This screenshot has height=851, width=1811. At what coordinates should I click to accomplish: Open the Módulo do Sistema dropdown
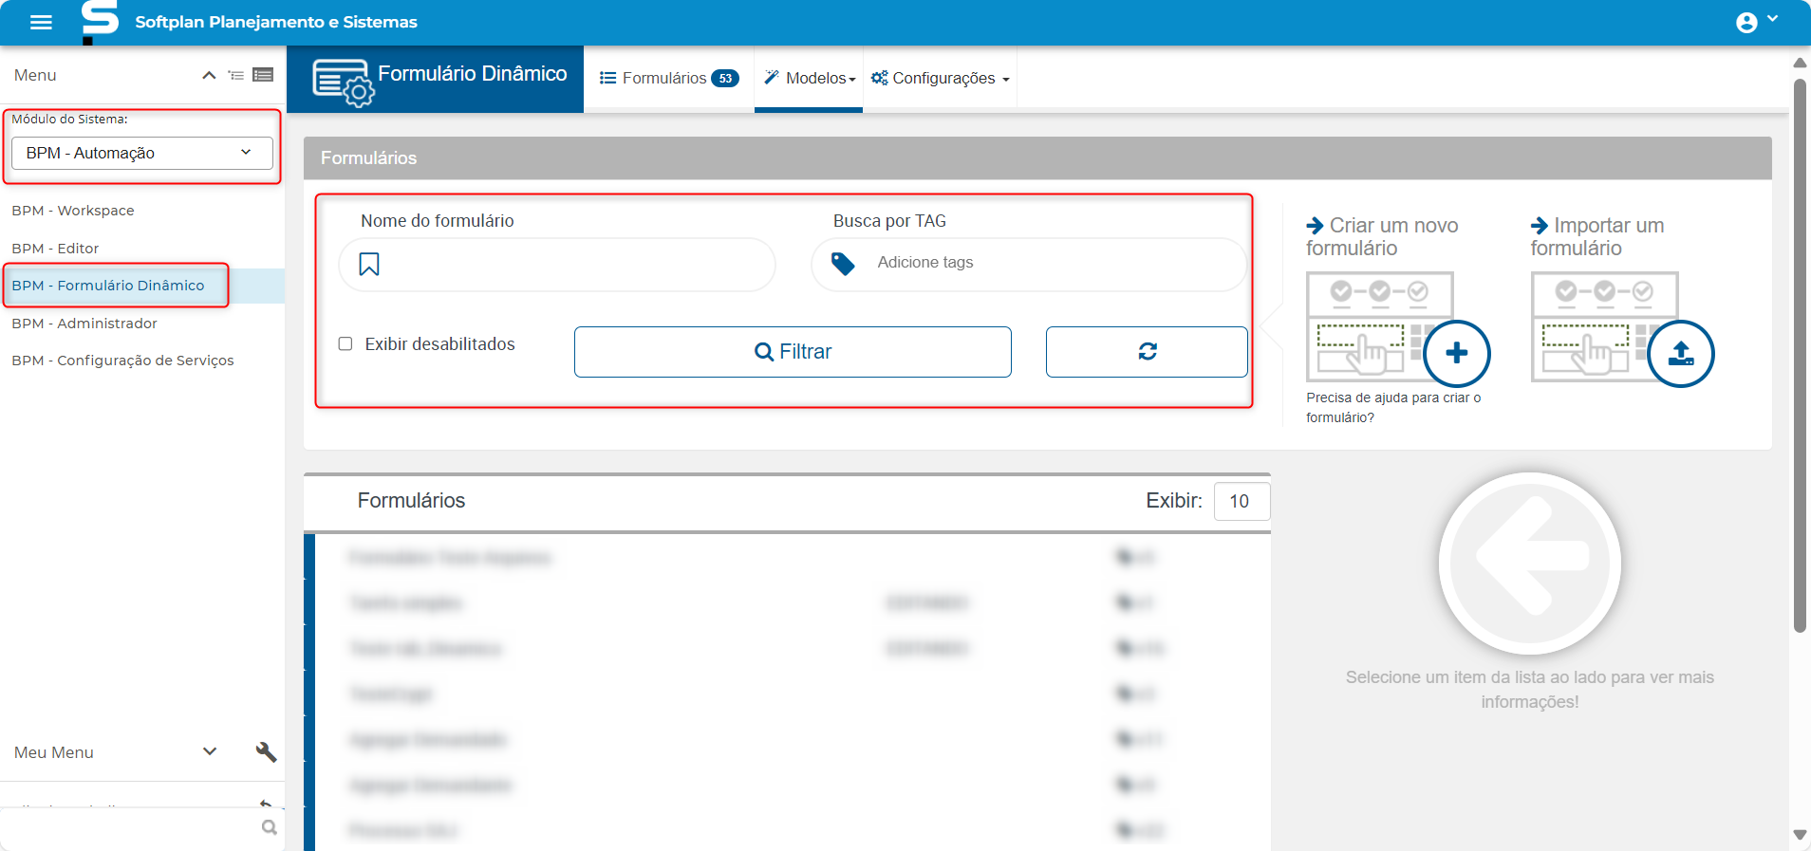(x=141, y=153)
